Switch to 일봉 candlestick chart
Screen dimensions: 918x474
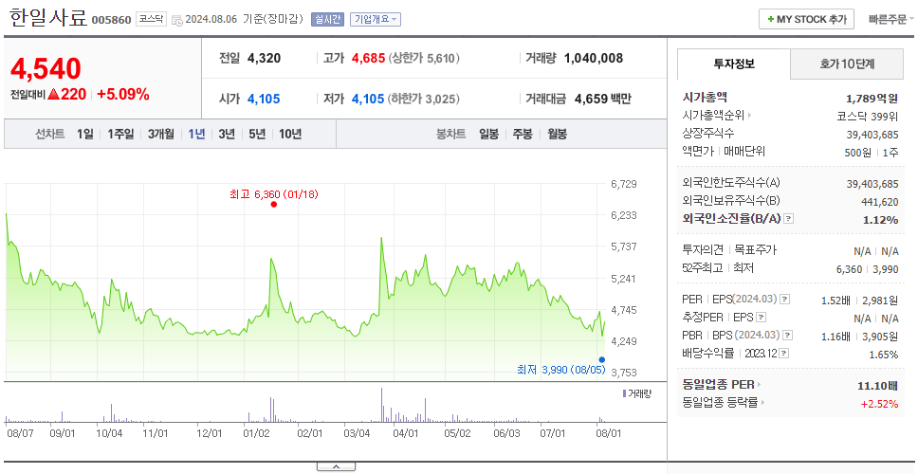(x=488, y=134)
